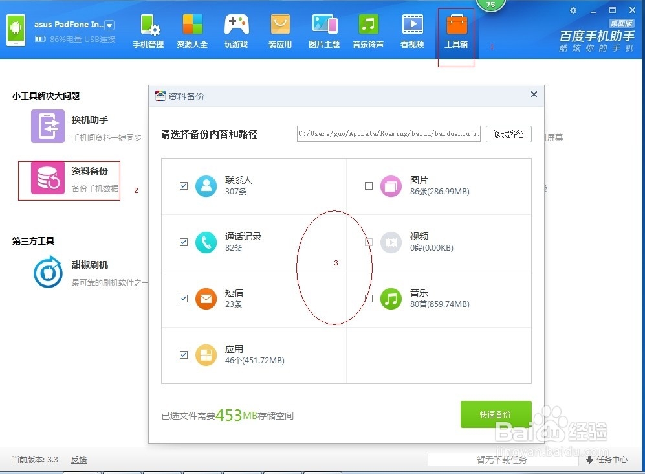
Task: Click the 86%电量 battery status icon
Action: pyautogui.click(x=40, y=39)
